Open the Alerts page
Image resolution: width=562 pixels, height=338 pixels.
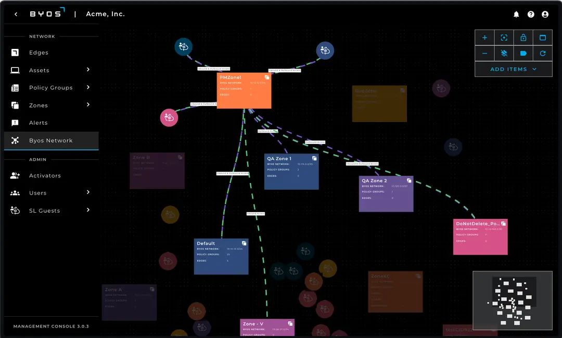tap(39, 123)
